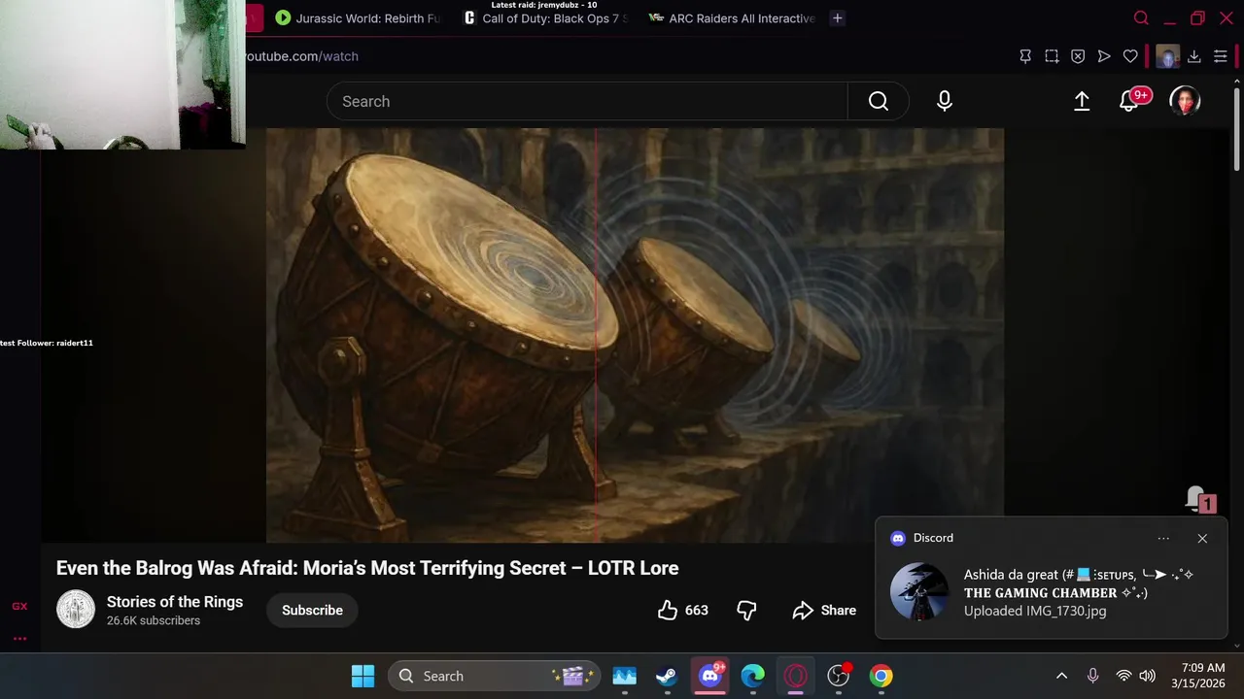The width and height of the screenshot is (1244, 699).
Task: Open the Windows Start menu
Action: click(363, 676)
